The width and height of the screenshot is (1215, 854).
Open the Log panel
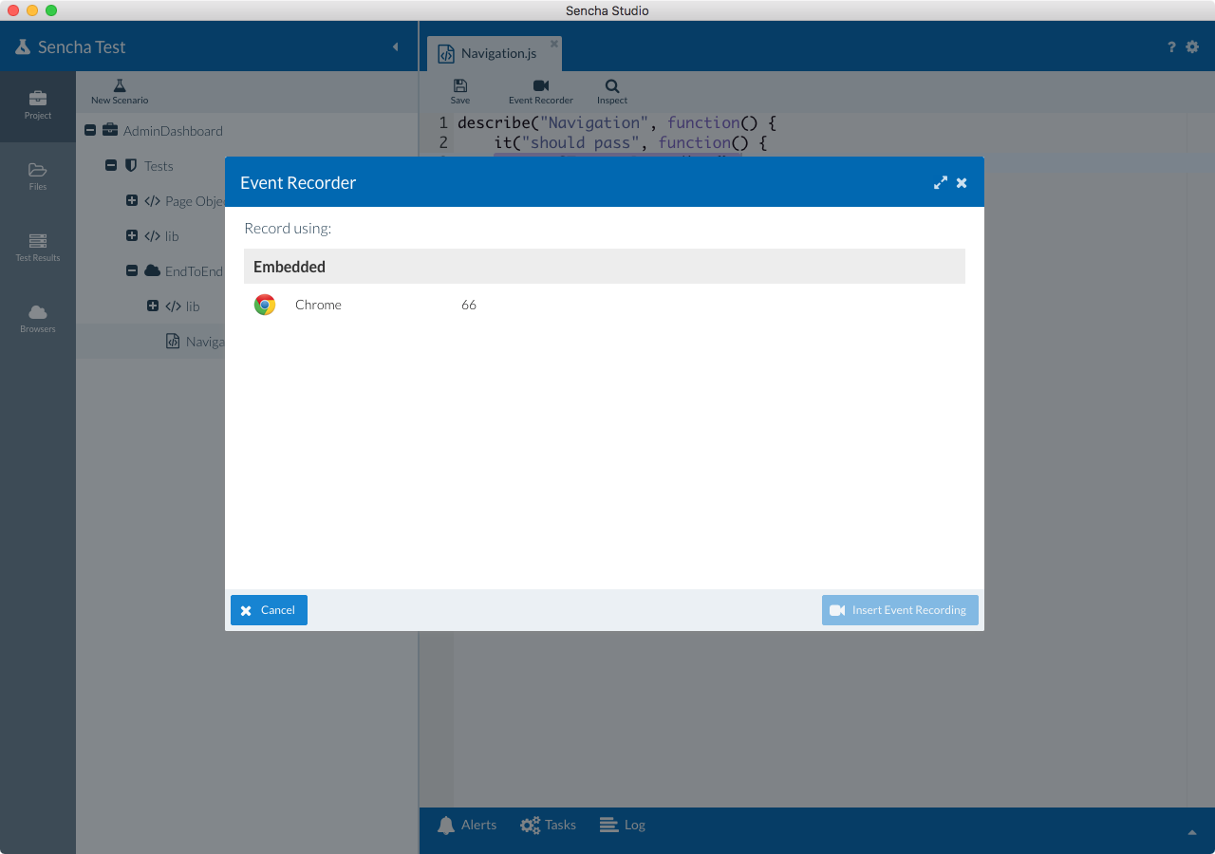pos(623,826)
